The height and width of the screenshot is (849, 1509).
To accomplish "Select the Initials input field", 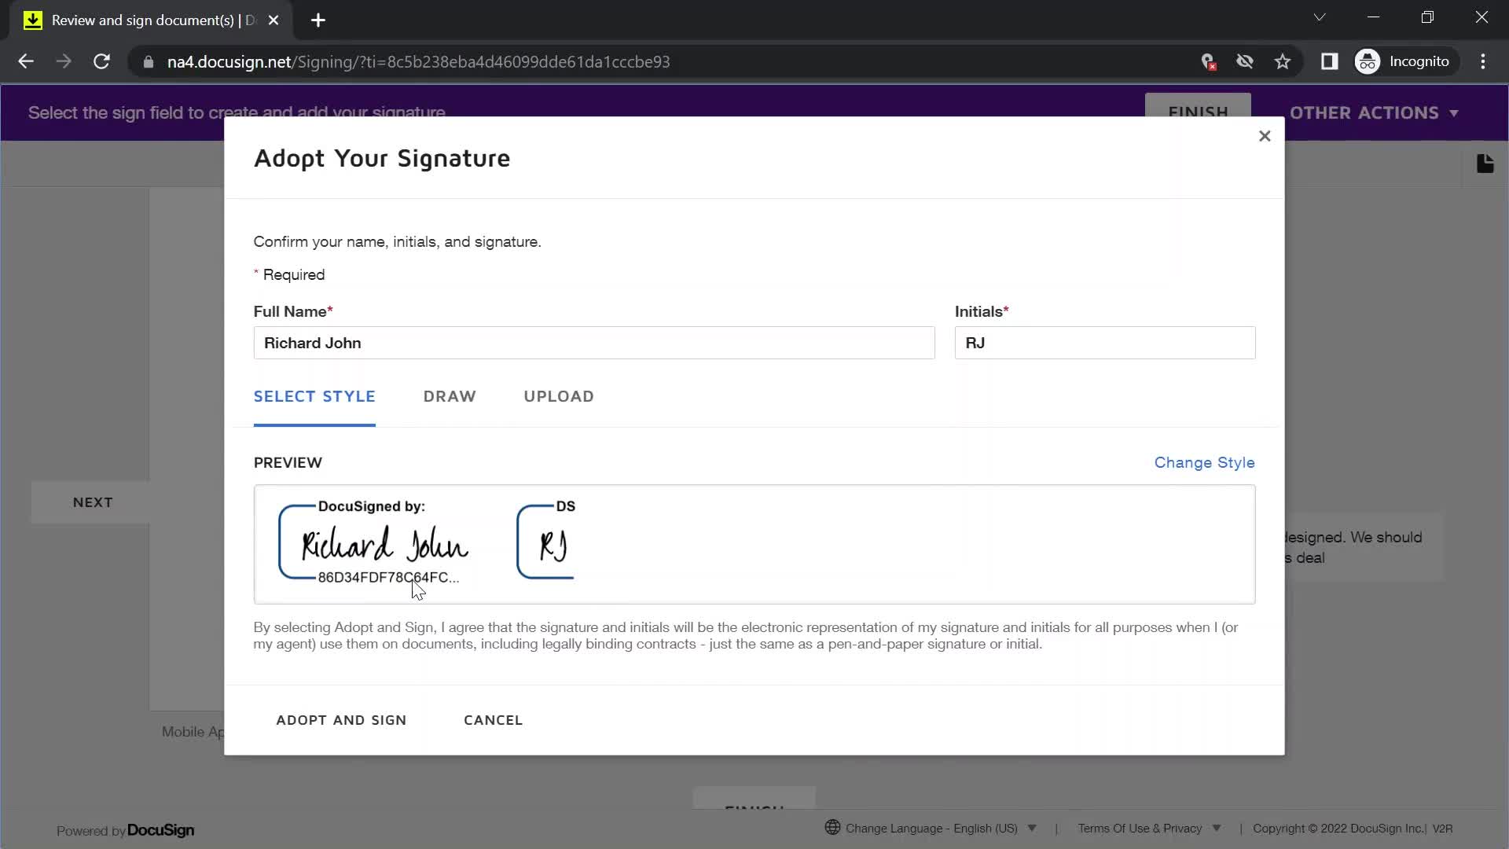I will coord(1103,342).
